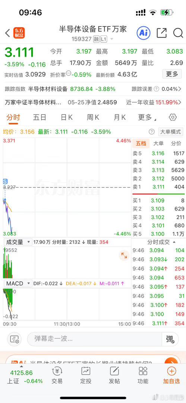Screen dimensions: 186x403
Task: Open 定投 auto-invest icon
Action: click(x=86, y=375)
